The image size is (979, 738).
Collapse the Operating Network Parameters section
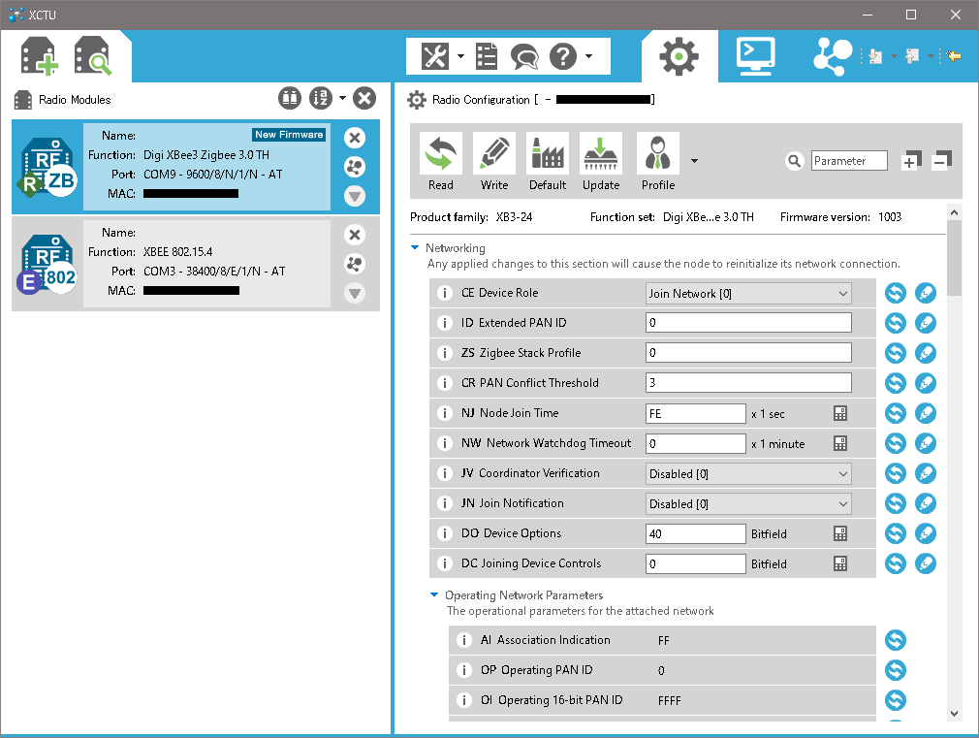tap(434, 594)
